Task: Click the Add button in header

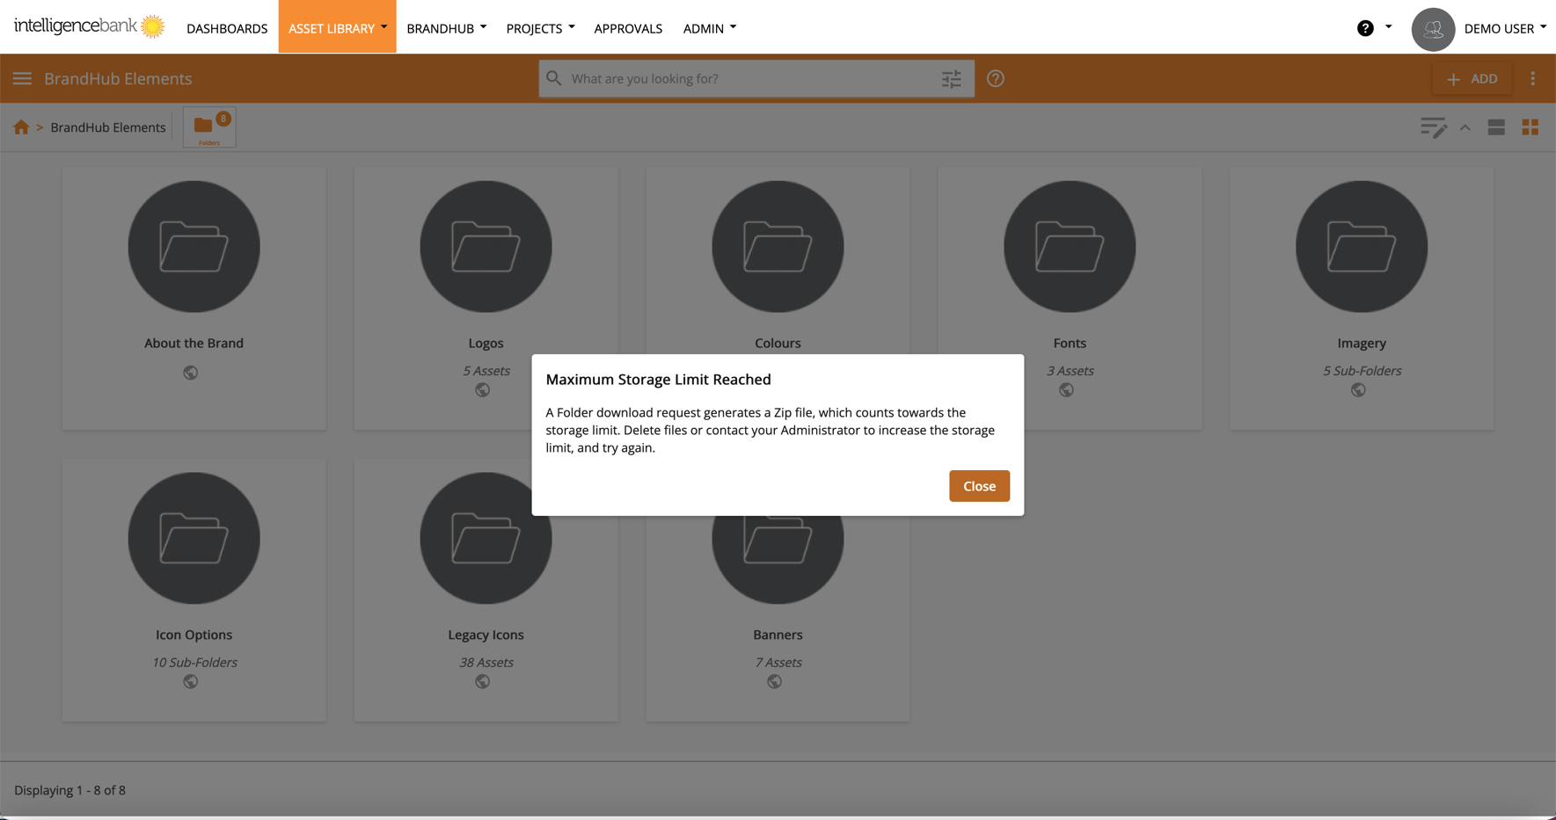Action: point(1472,79)
